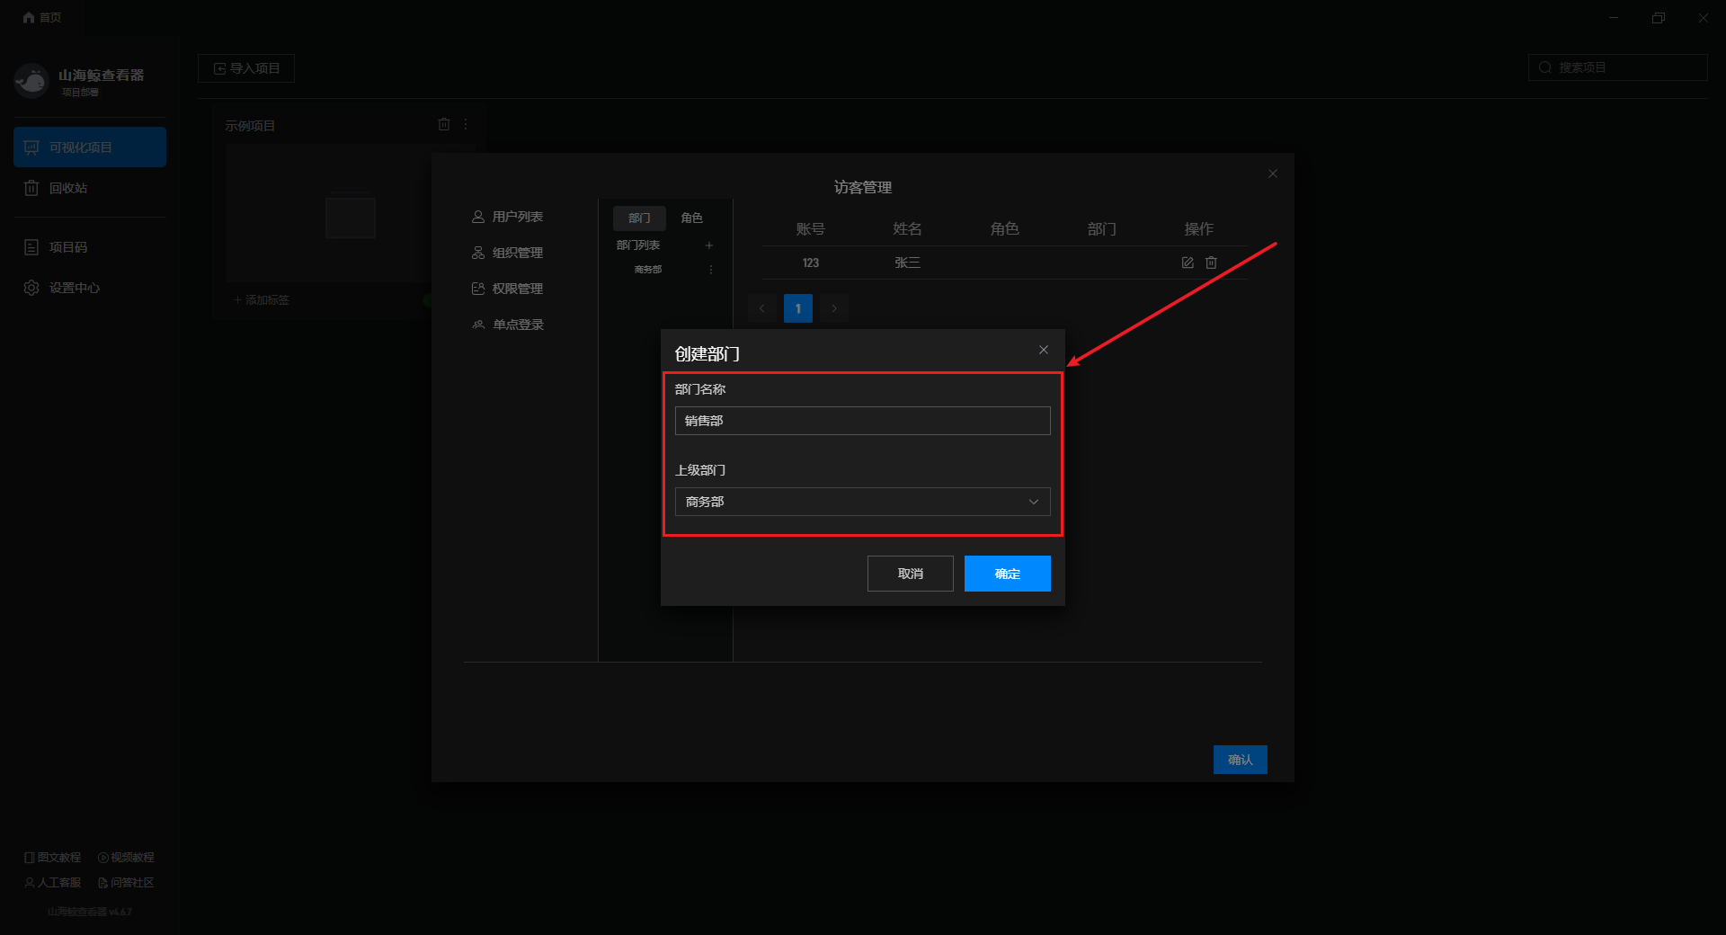This screenshot has height=935, width=1726.
Task: Close the 访客管理 panel
Action: [1273, 174]
